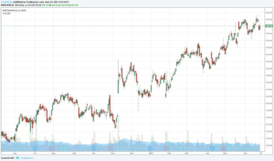
Task: Click the 154.00 price axis label
Action: click(269, 55)
